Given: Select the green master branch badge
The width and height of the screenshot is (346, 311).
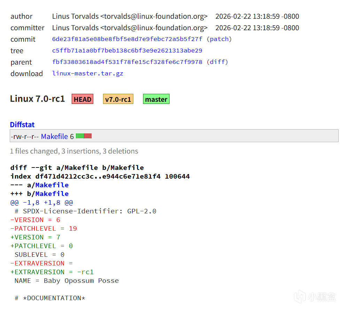Looking at the screenshot, I should click(x=156, y=99).
